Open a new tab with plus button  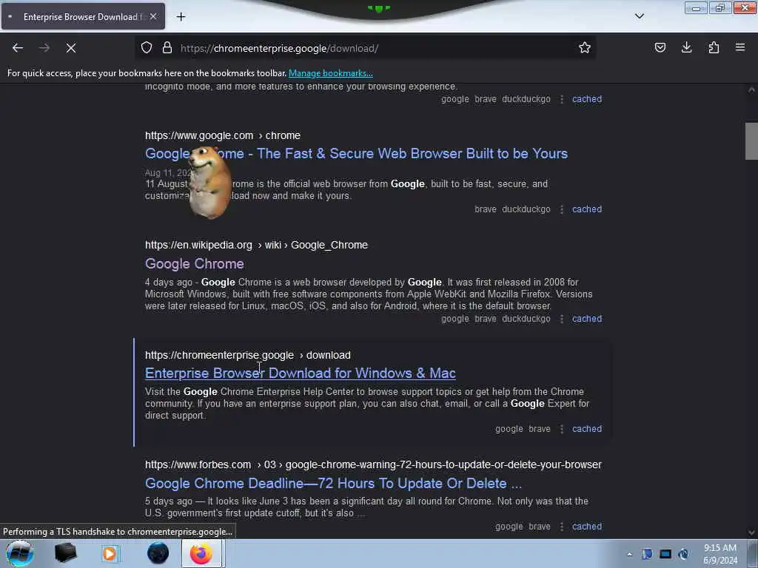pos(181,17)
